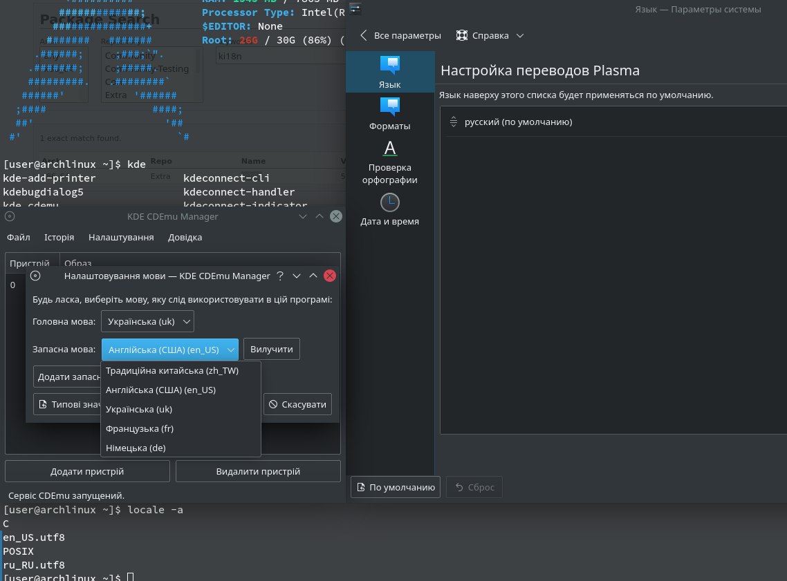Viewport: 787px width, 581px height.
Task: Minimize the KDE CDEmu Manager window
Action: click(303, 216)
